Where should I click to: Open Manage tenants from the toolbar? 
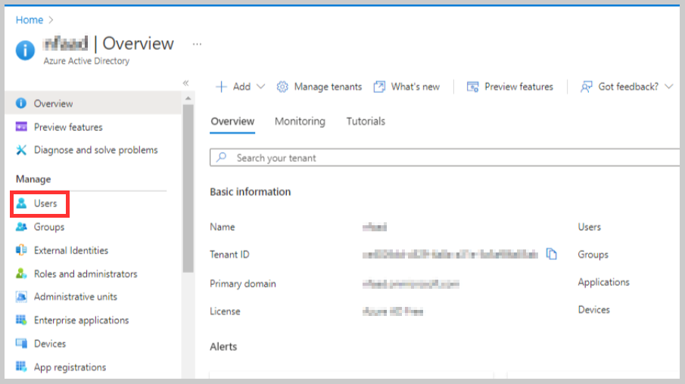tap(328, 87)
